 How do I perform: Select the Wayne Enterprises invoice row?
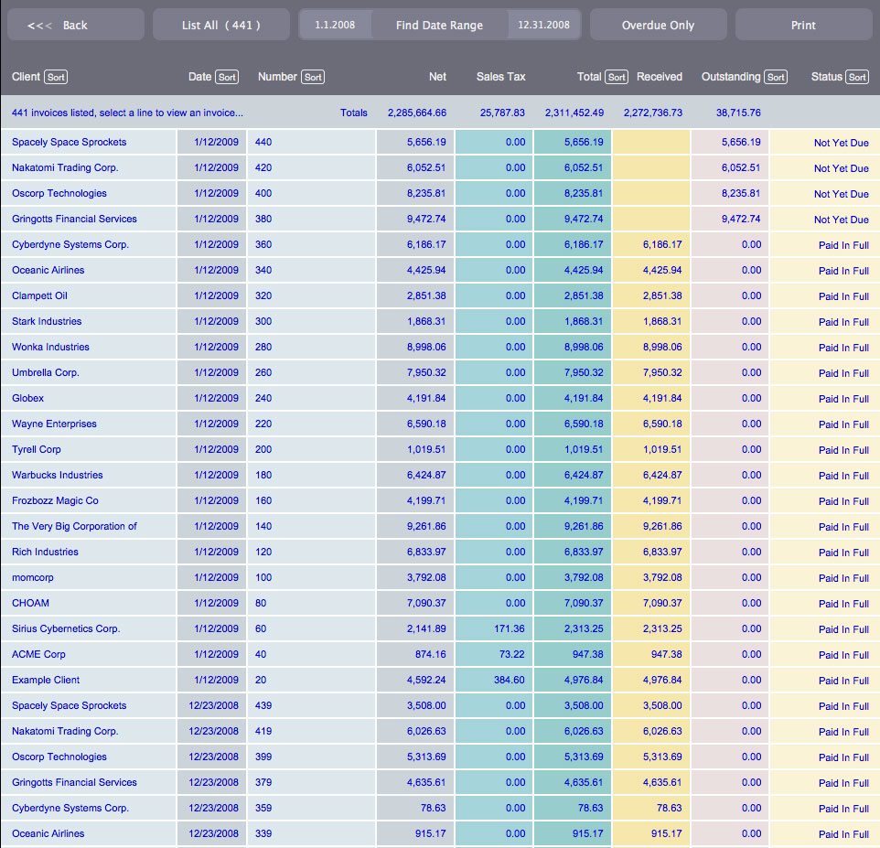440,424
